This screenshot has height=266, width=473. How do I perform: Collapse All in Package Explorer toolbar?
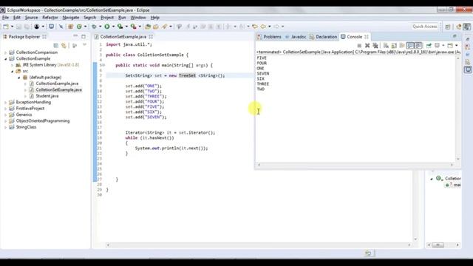point(56,46)
